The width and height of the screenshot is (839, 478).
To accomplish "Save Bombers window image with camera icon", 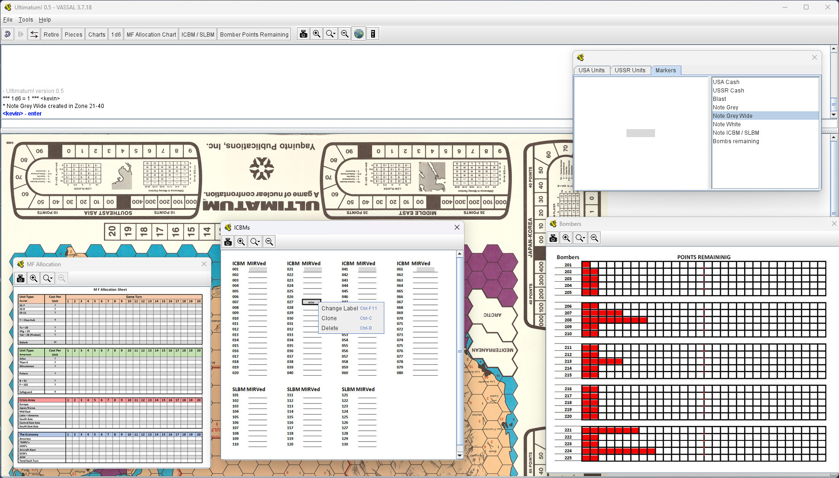I will pos(553,238).
